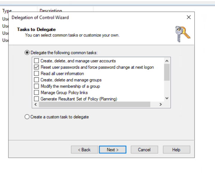Check Generate Resultant Set of Policy (Planning)
The height and width of the screenshot is (173, 215).
coord(36,99)
